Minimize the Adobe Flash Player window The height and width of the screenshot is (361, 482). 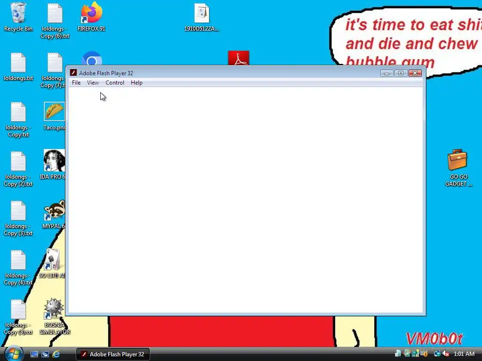(x=386, y=73)
